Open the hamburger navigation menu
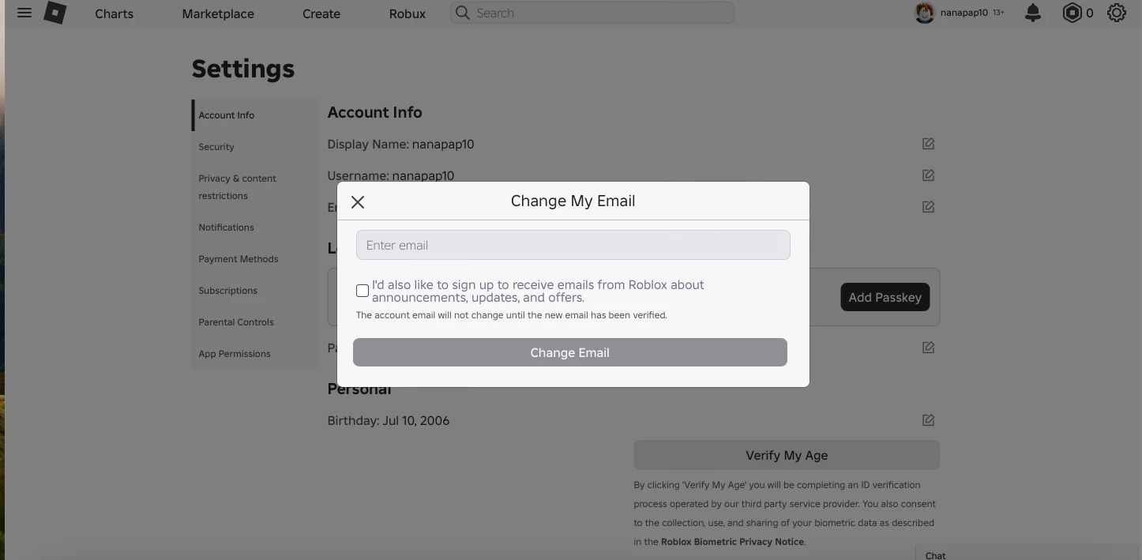 [x=24, y=13]
